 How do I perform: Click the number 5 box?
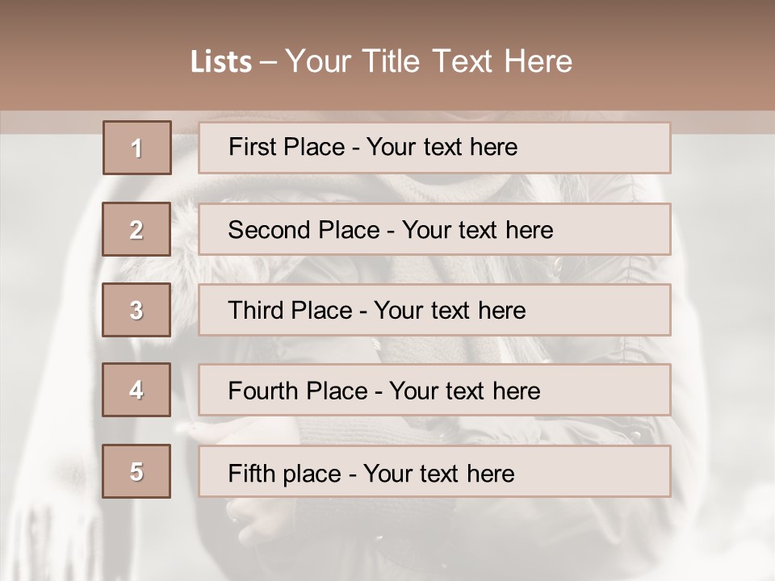coord(136,471)
